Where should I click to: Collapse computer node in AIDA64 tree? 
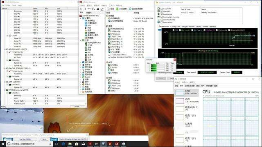81,18
